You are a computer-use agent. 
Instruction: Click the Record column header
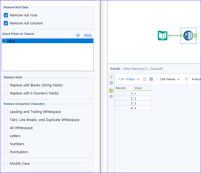point(124,88)
